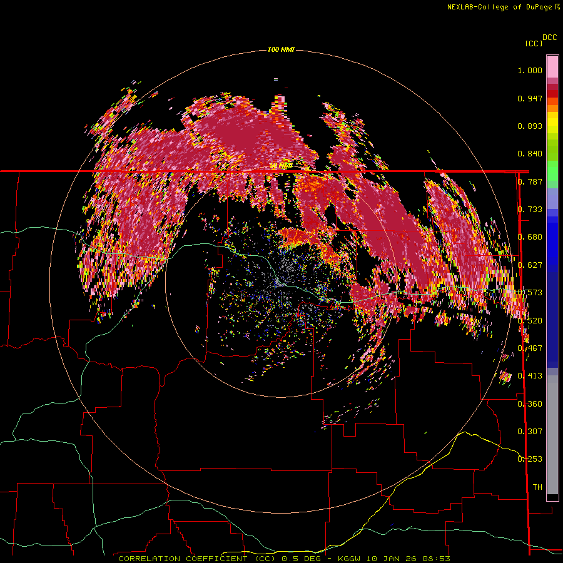Pick the light pink top segment of color bar
The image size is (563, 563).
pos(552,66)
